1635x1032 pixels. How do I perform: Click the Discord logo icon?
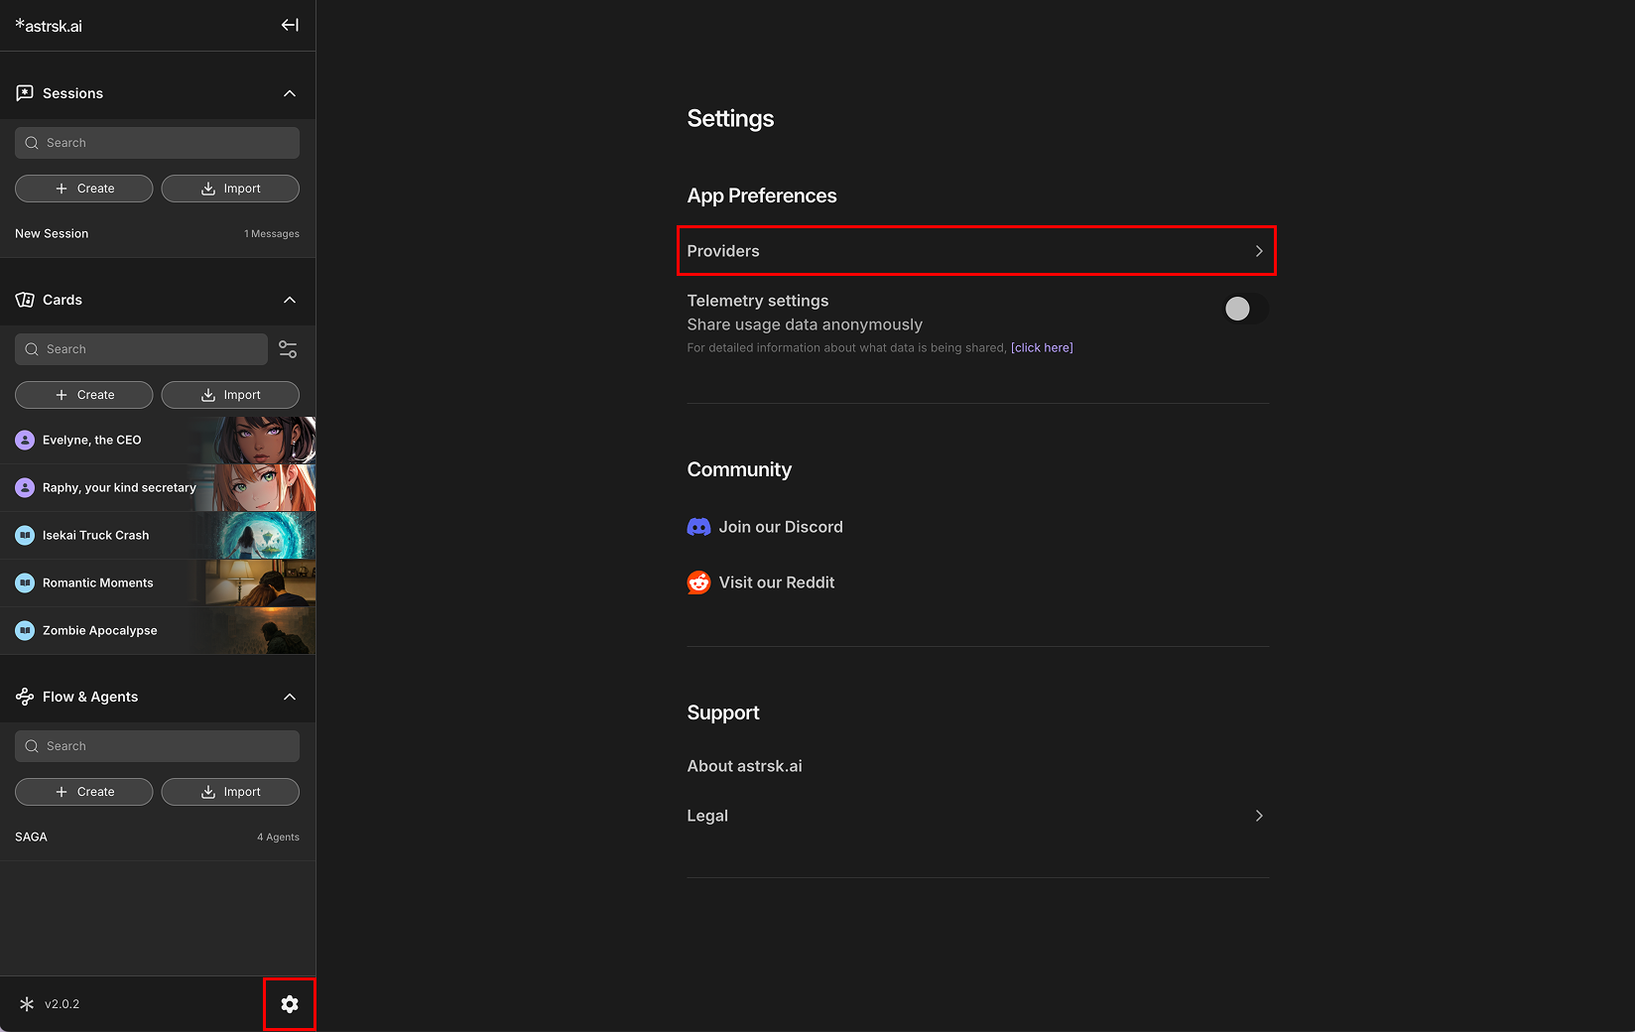pos(698,527)
